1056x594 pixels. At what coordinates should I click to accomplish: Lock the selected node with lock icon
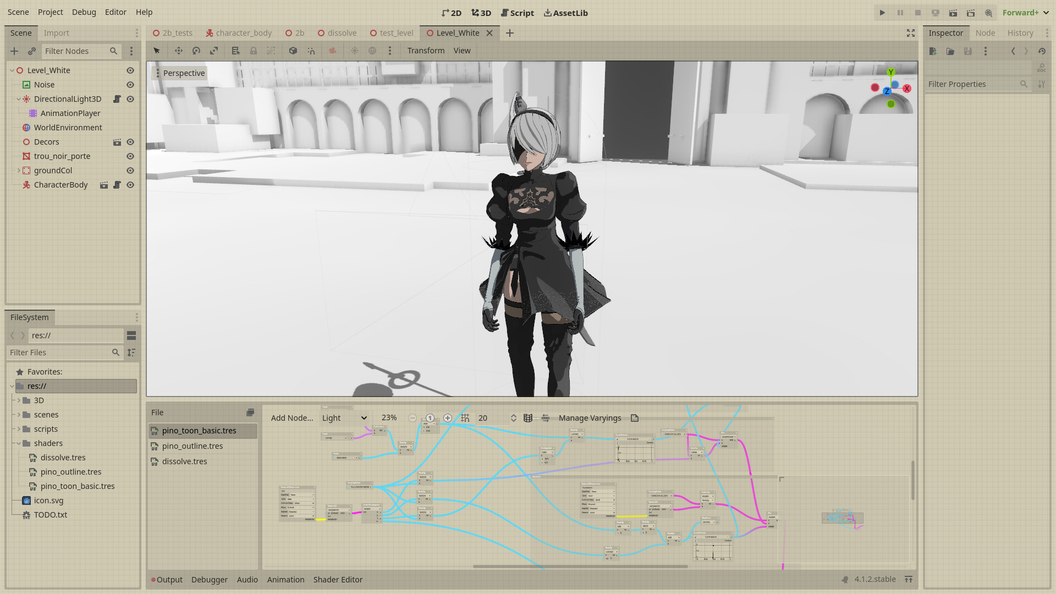pyautogui.click(x=254, y=51)
